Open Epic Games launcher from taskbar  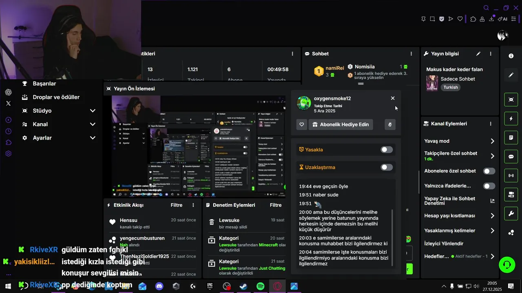(210, 286)
